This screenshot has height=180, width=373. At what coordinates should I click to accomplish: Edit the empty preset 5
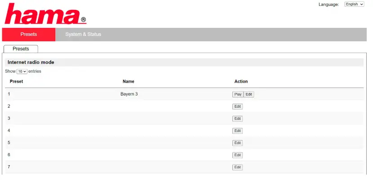click(x=238, y=143)
